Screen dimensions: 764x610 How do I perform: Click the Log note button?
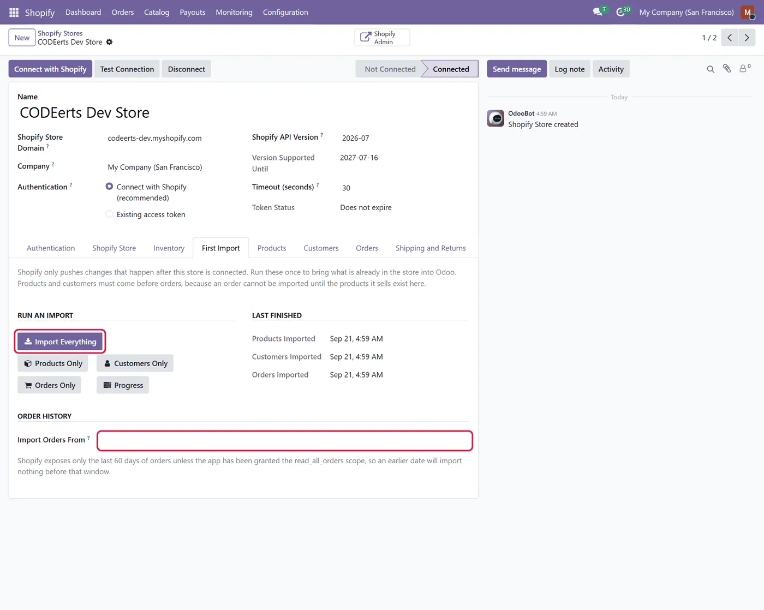[570, 69]
